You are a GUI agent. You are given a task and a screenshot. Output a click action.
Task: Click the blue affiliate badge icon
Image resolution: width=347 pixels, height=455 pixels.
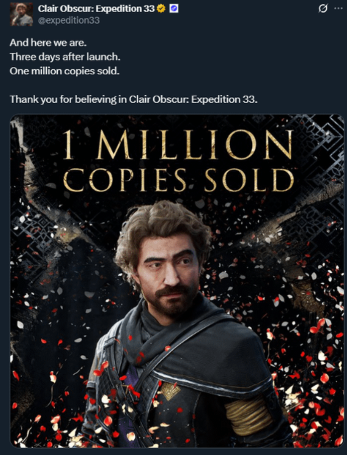pyautogui.click(x=174, y=9)
